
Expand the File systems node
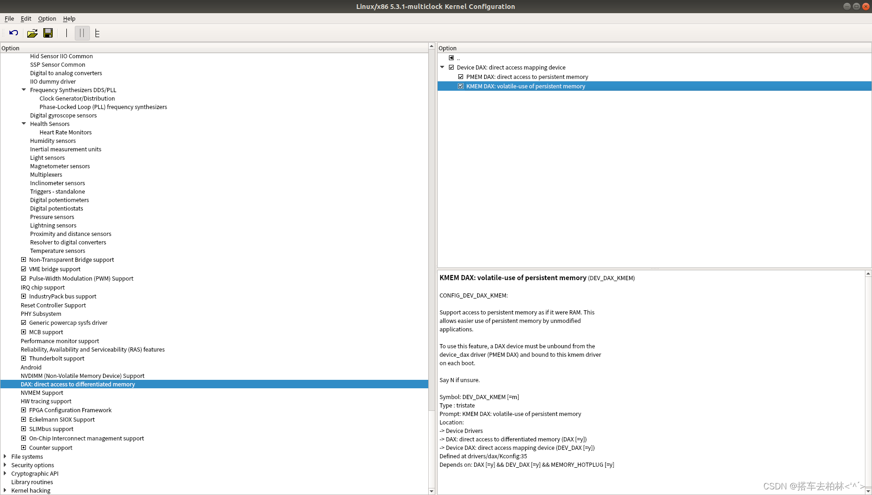click(x=5, y=456)
